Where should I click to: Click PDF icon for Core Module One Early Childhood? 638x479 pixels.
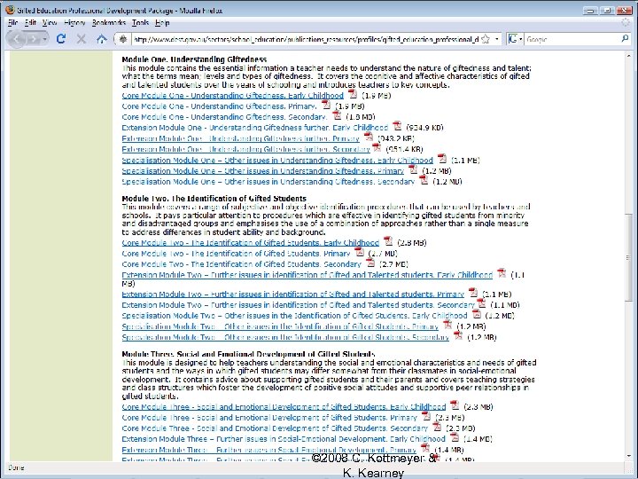coord(353,94)
